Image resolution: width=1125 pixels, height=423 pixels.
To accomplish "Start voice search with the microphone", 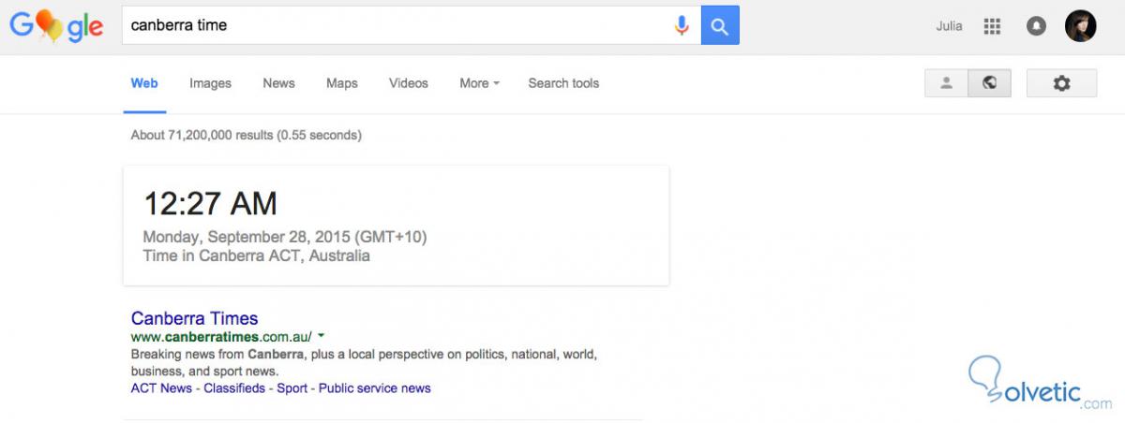I will coord(682,26).
